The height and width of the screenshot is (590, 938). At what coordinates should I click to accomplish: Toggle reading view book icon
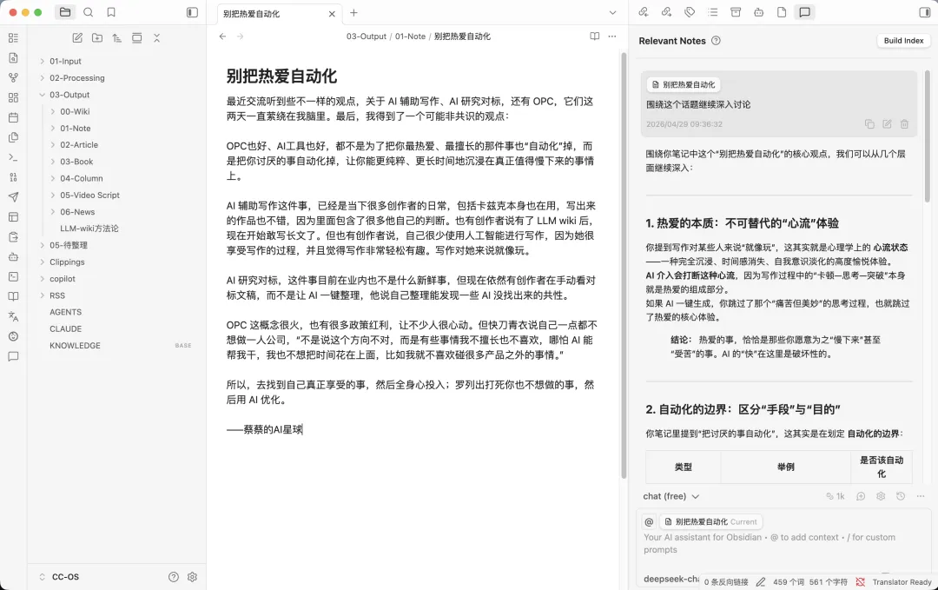pyautogui.click(x=594, y=36)
